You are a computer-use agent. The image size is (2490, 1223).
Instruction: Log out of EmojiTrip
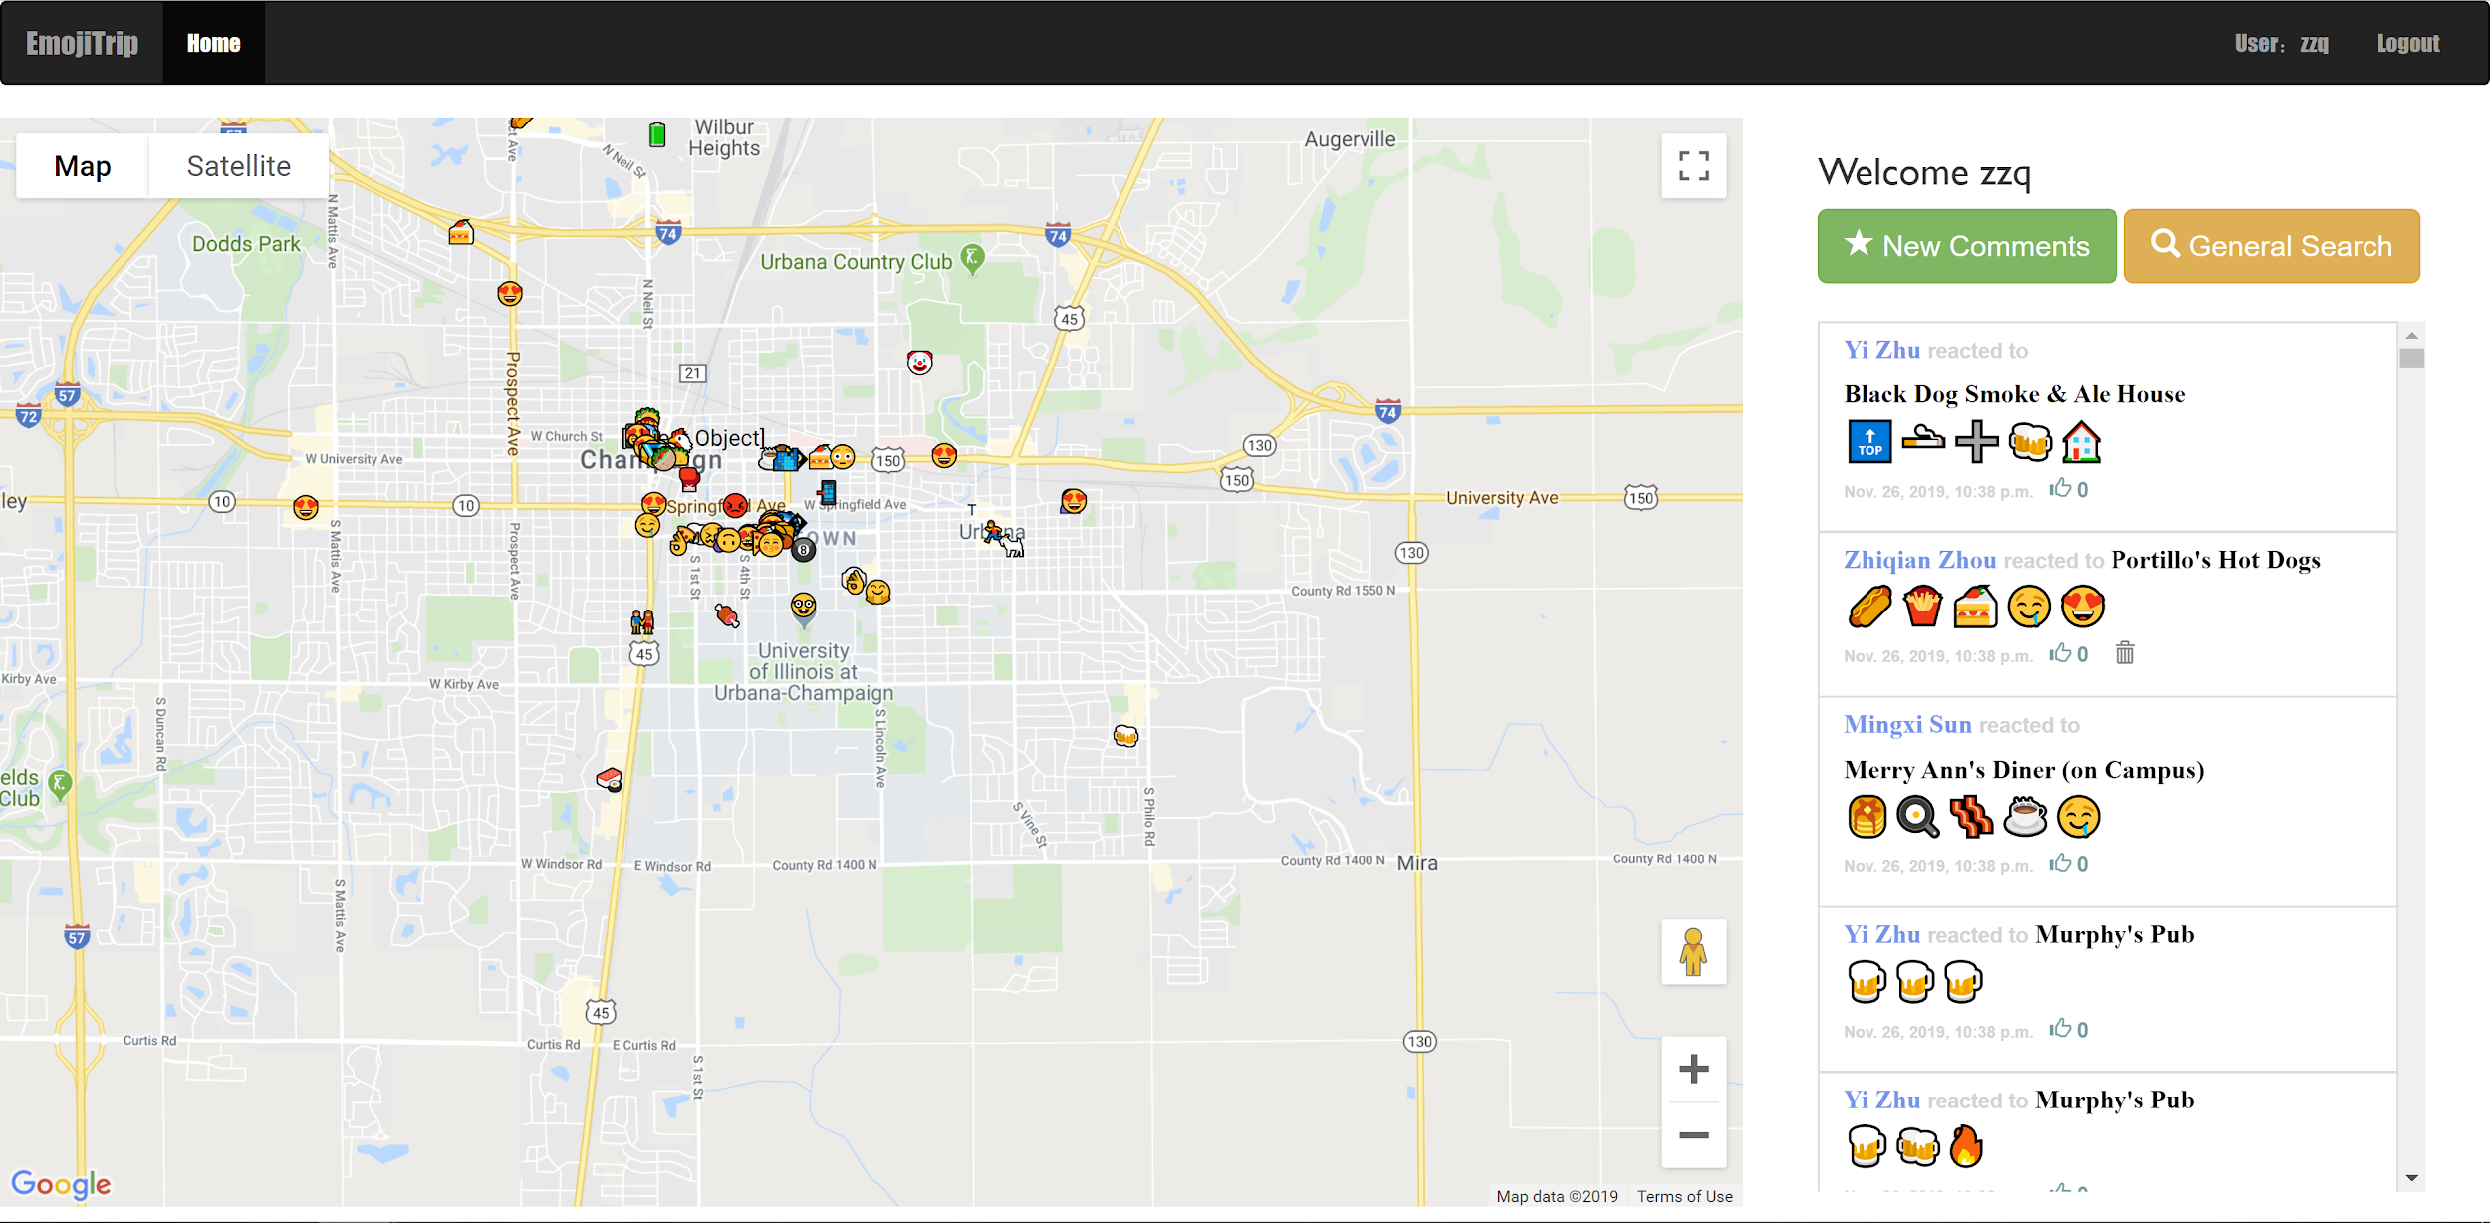click(2408, 43)
